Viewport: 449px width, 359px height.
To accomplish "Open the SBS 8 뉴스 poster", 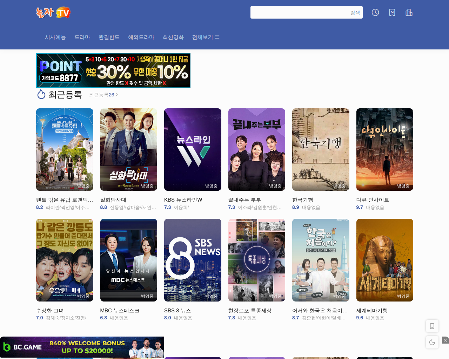I will point(193,260).
